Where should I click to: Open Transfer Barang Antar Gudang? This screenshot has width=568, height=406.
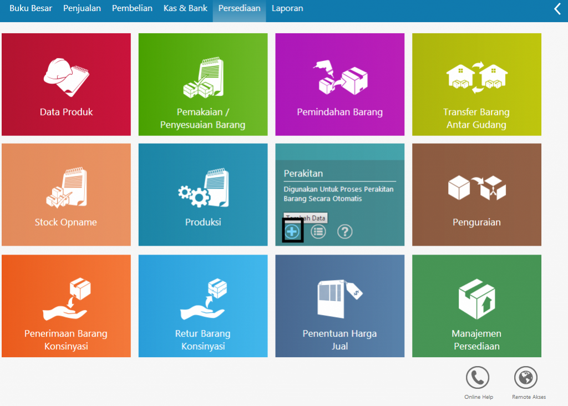(476, 84)
